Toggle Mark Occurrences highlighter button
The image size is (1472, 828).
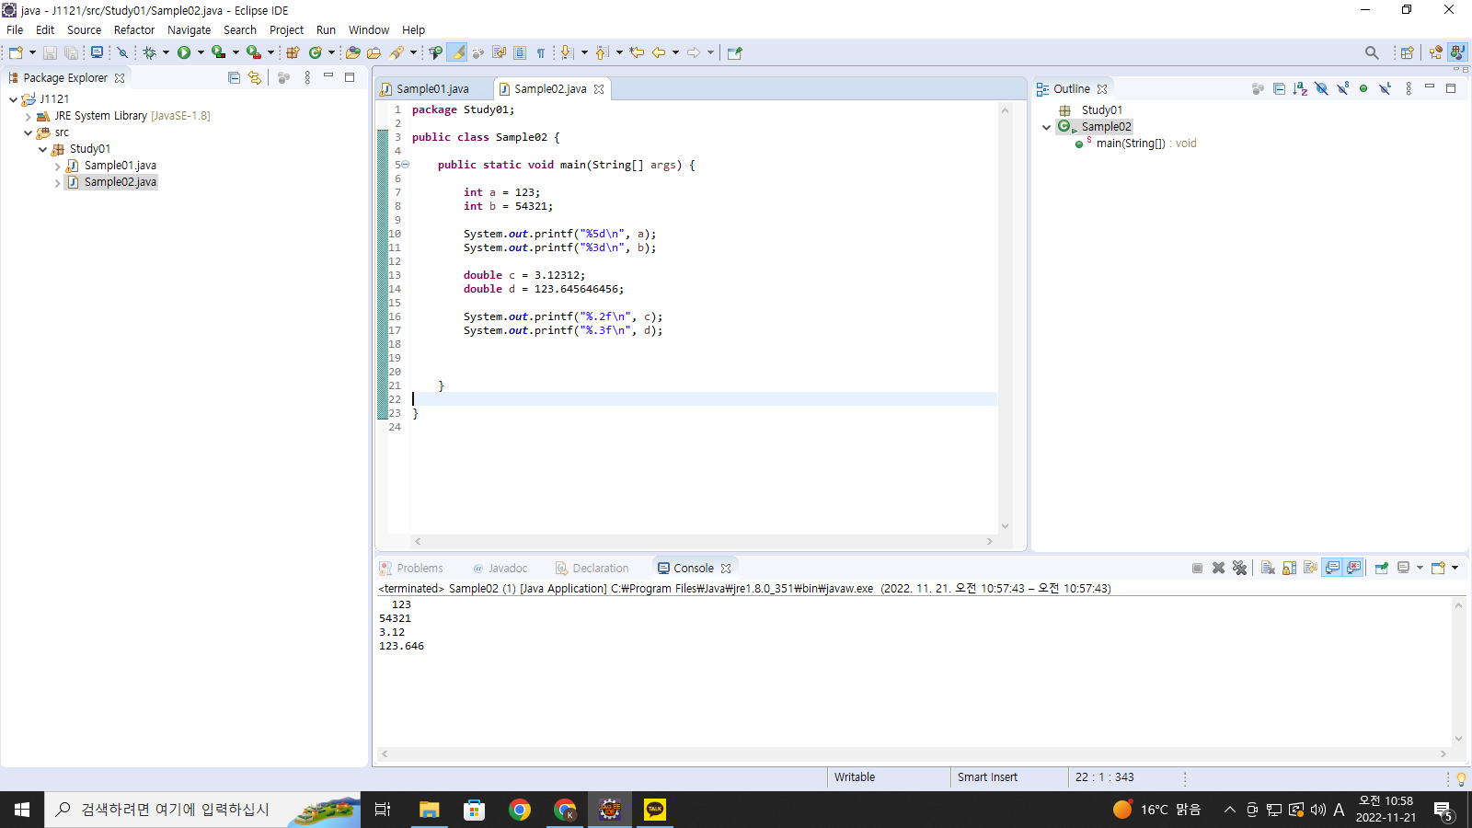[457, 52]
